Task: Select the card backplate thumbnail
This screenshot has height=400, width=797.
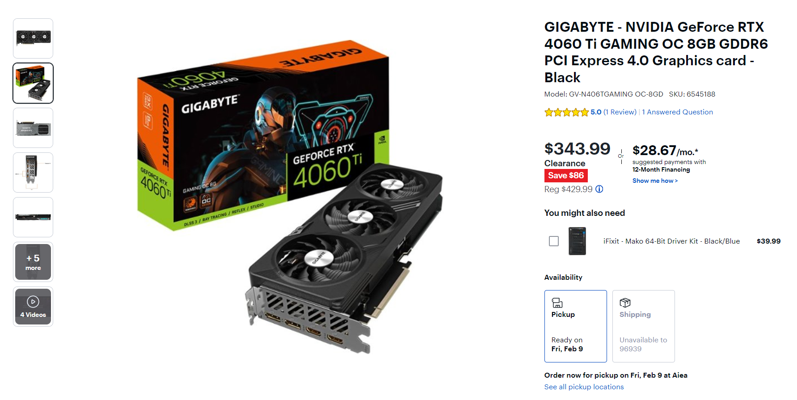Action: [x=33, y=128]
